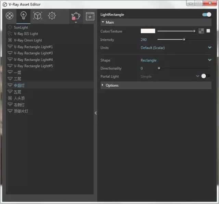Adjust the Intensity slider
The image size is (219, 204).
pyautogui.click(x=184, y=40)
